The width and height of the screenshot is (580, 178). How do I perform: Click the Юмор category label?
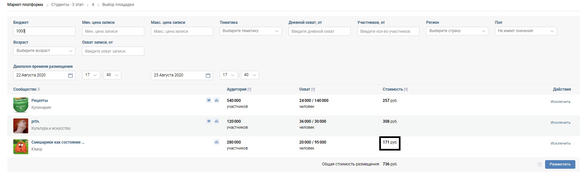37,149
